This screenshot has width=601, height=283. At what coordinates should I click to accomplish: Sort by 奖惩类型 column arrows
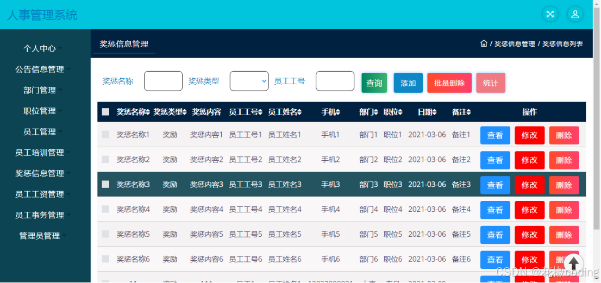(185, 112)
